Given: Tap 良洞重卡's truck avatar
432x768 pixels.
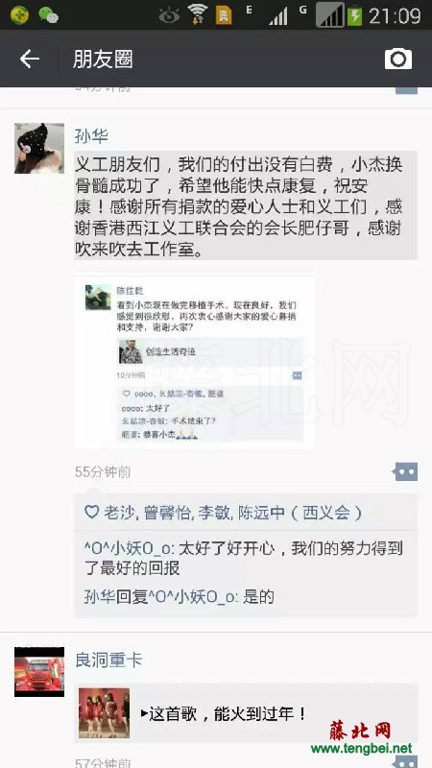Looking at the screenshot, I should pos(39,671).
